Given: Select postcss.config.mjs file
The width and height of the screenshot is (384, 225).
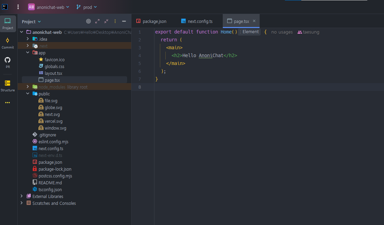Looking at the screenshot, I should [x=52, y=176].
